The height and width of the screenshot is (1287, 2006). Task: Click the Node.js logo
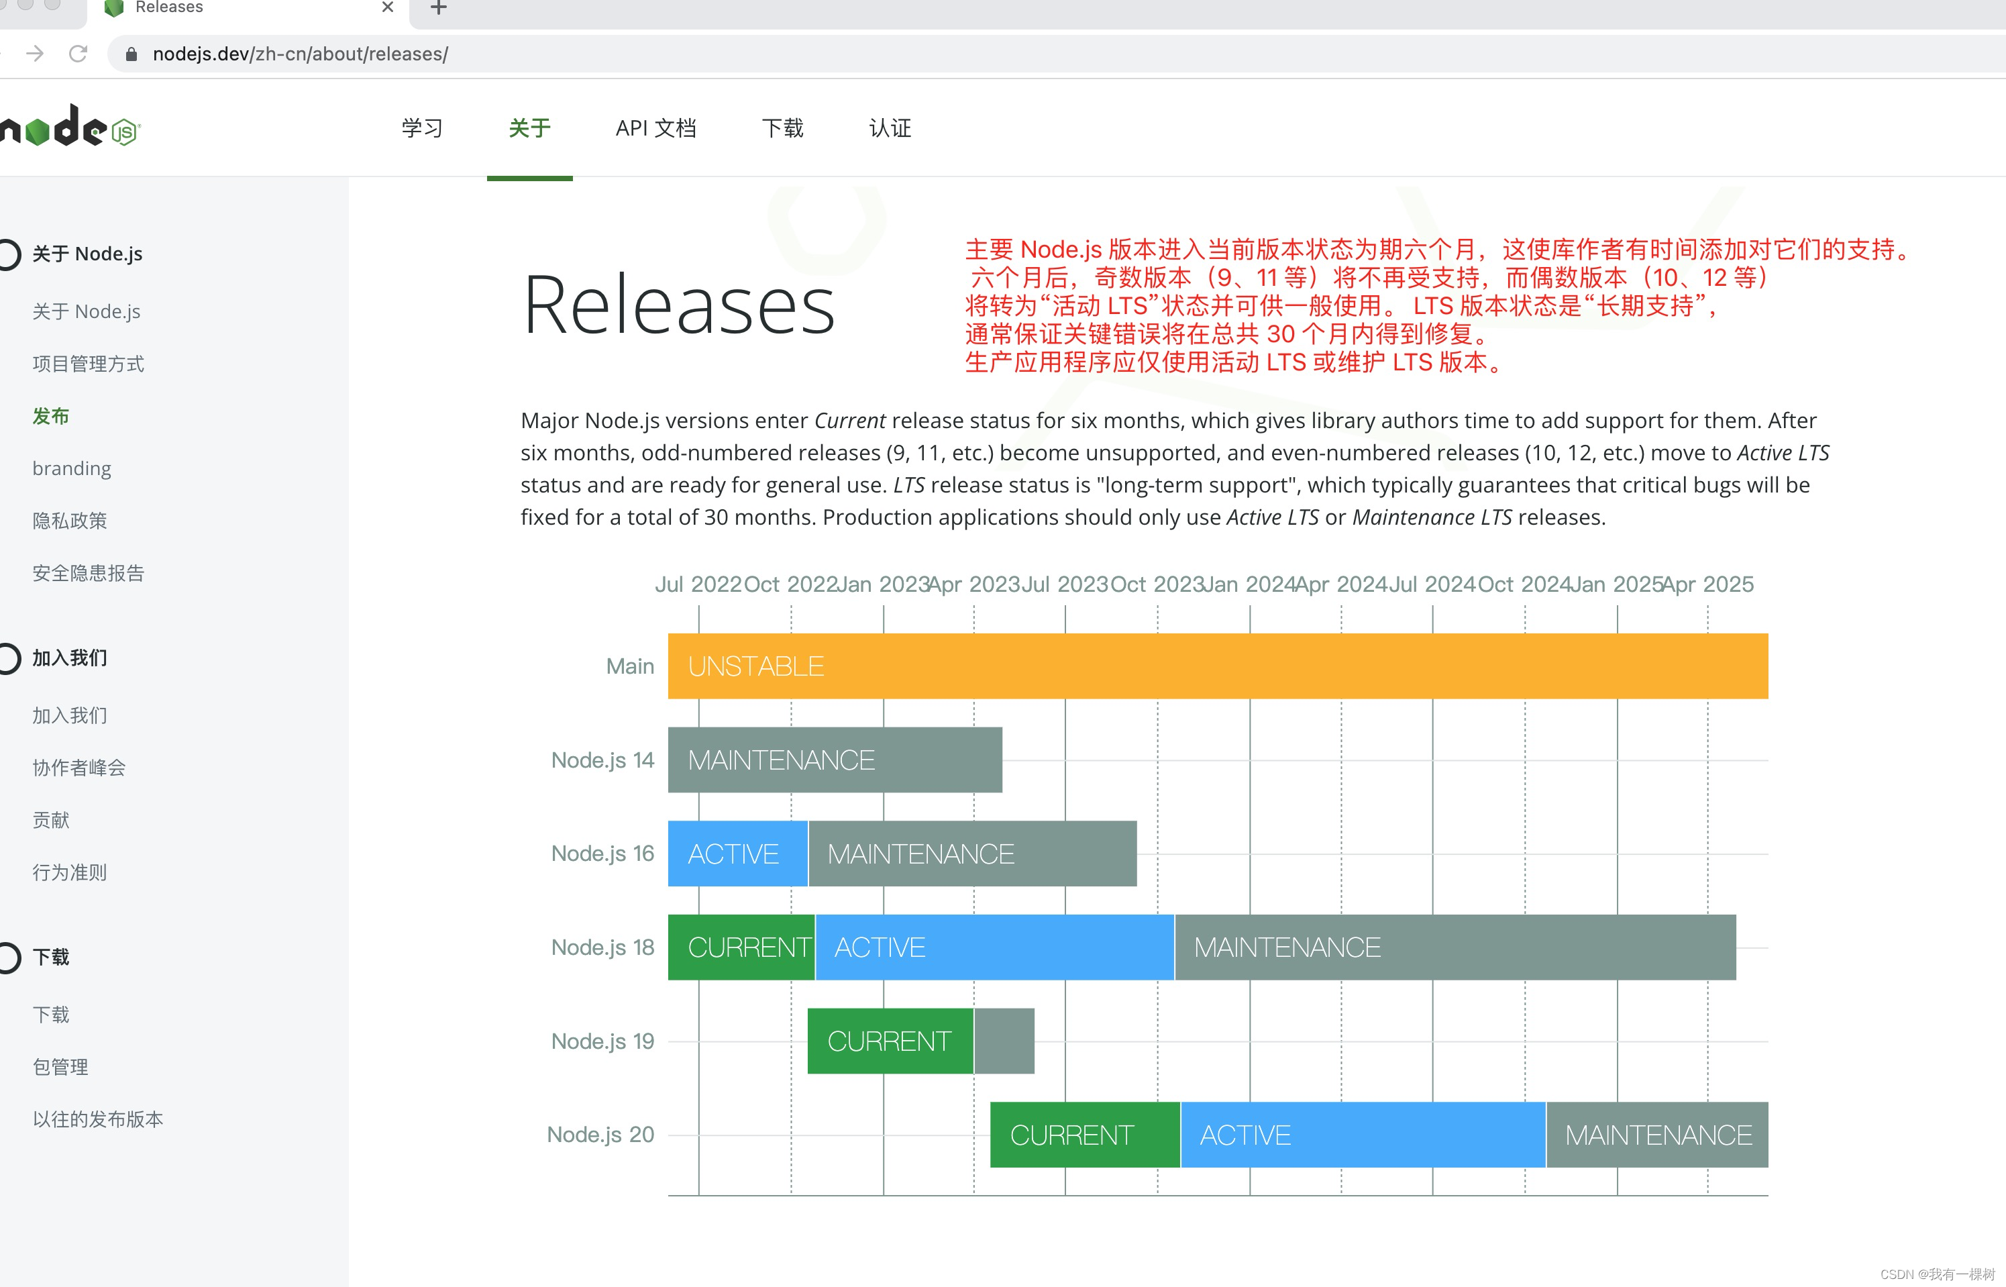click(71, 127)
